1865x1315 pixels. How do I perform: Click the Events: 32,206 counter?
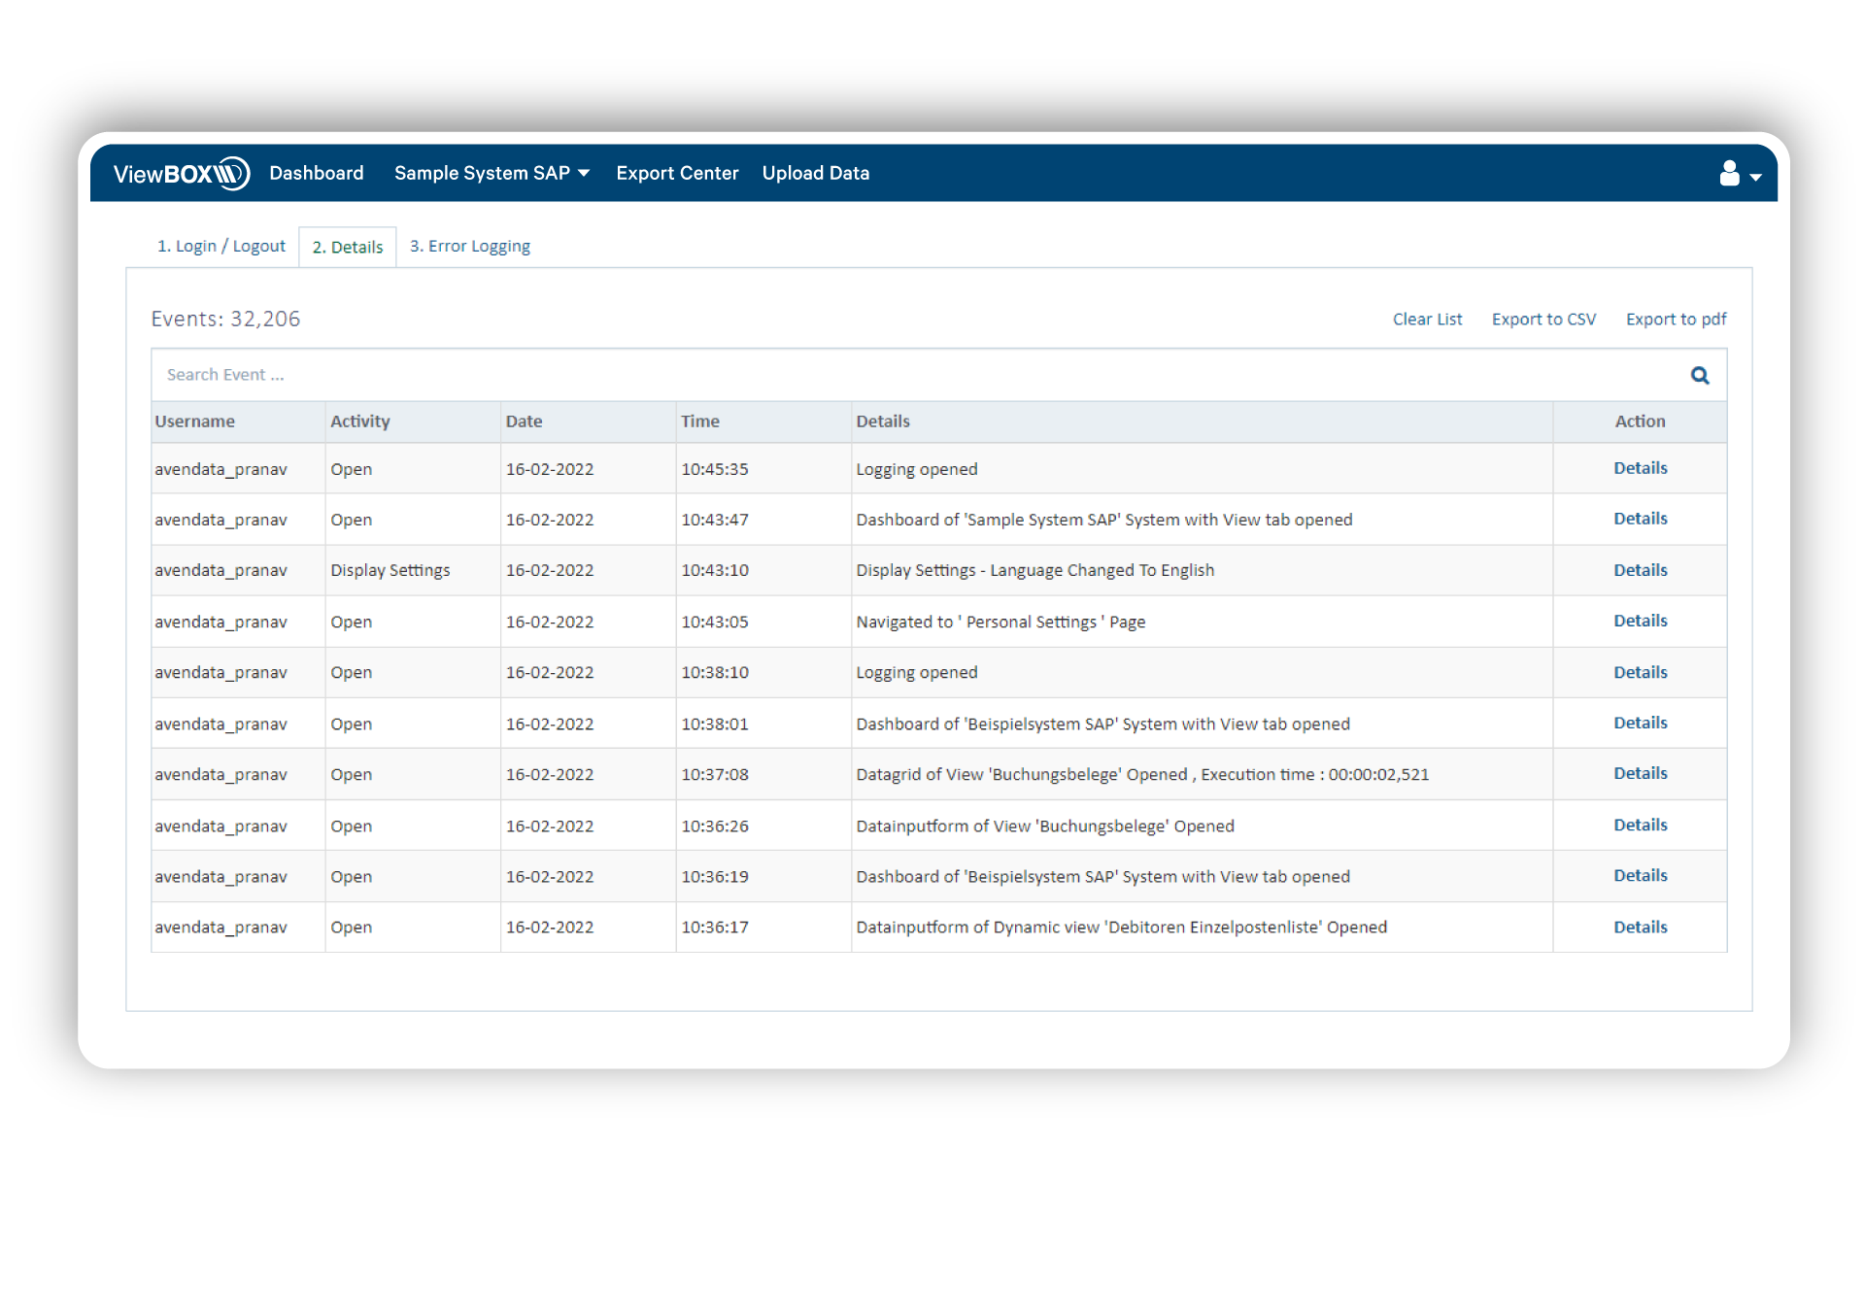[x=225, y=320]
